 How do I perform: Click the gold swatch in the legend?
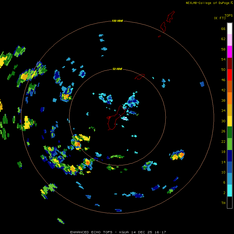230,110
